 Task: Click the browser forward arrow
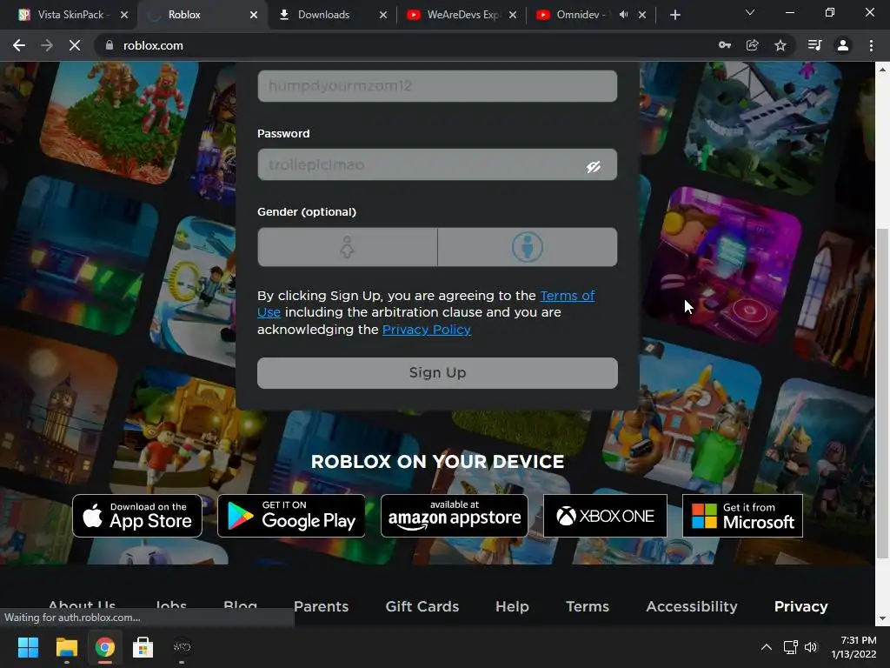click(47, 45)
